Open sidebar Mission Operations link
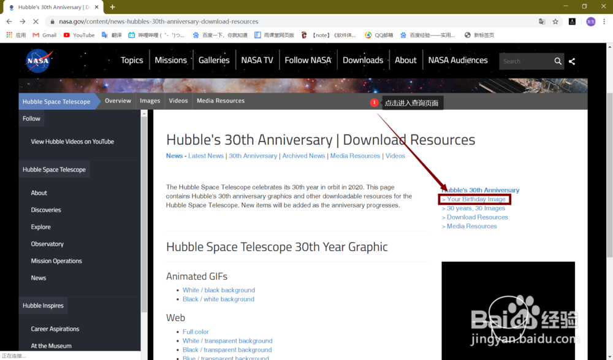The height and width of the screenshot is (360, 613). (56, 261)
